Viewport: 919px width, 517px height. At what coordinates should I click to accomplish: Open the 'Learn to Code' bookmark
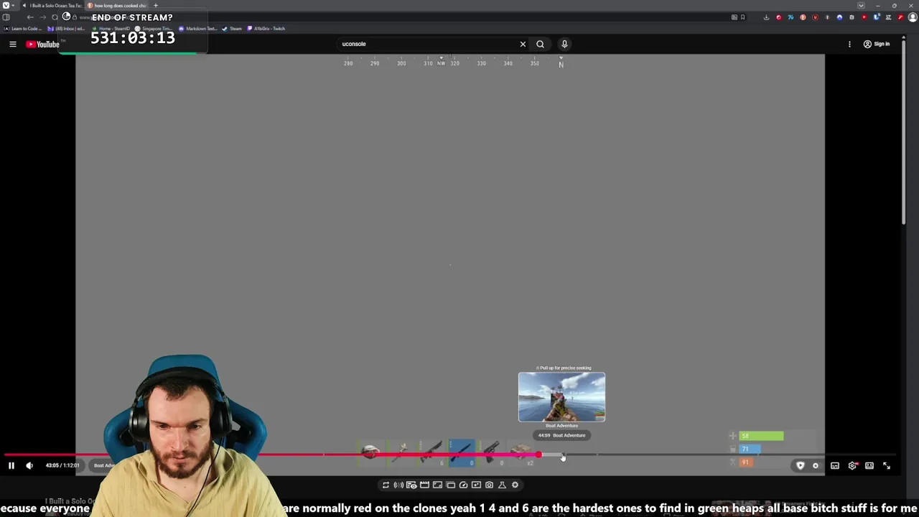(24, 29)
